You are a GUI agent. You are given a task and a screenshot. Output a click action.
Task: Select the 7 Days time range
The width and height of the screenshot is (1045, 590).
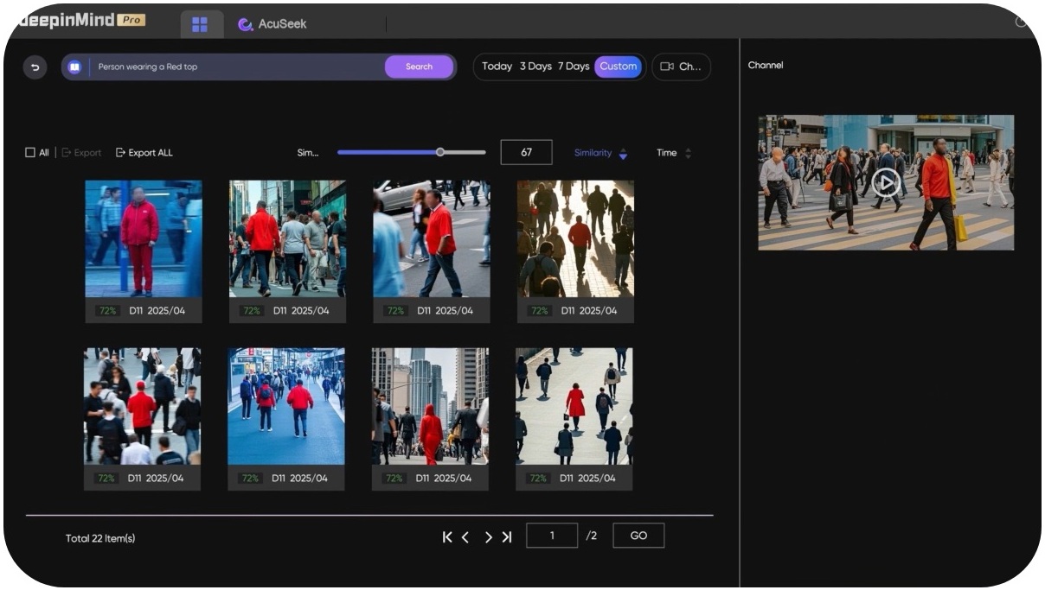point(574,67)
